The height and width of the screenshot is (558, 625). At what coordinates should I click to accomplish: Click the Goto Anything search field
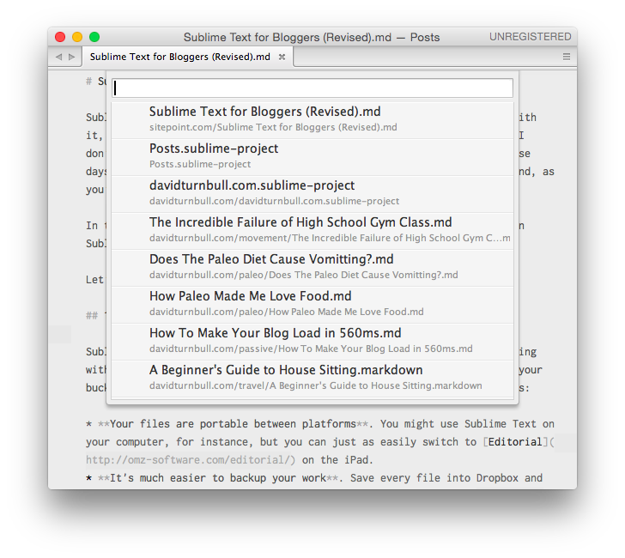(312, 88)
